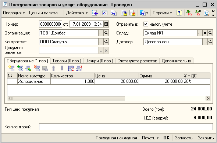Image resolution: width=217 pixels, height=143 pixels.
Task: Open the Перейти menu
Action: (x=162, y=13)
